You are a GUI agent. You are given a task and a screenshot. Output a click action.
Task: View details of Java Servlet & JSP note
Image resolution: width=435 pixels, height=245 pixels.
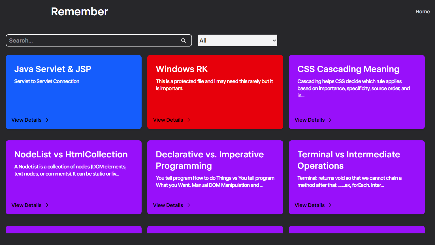26,120
